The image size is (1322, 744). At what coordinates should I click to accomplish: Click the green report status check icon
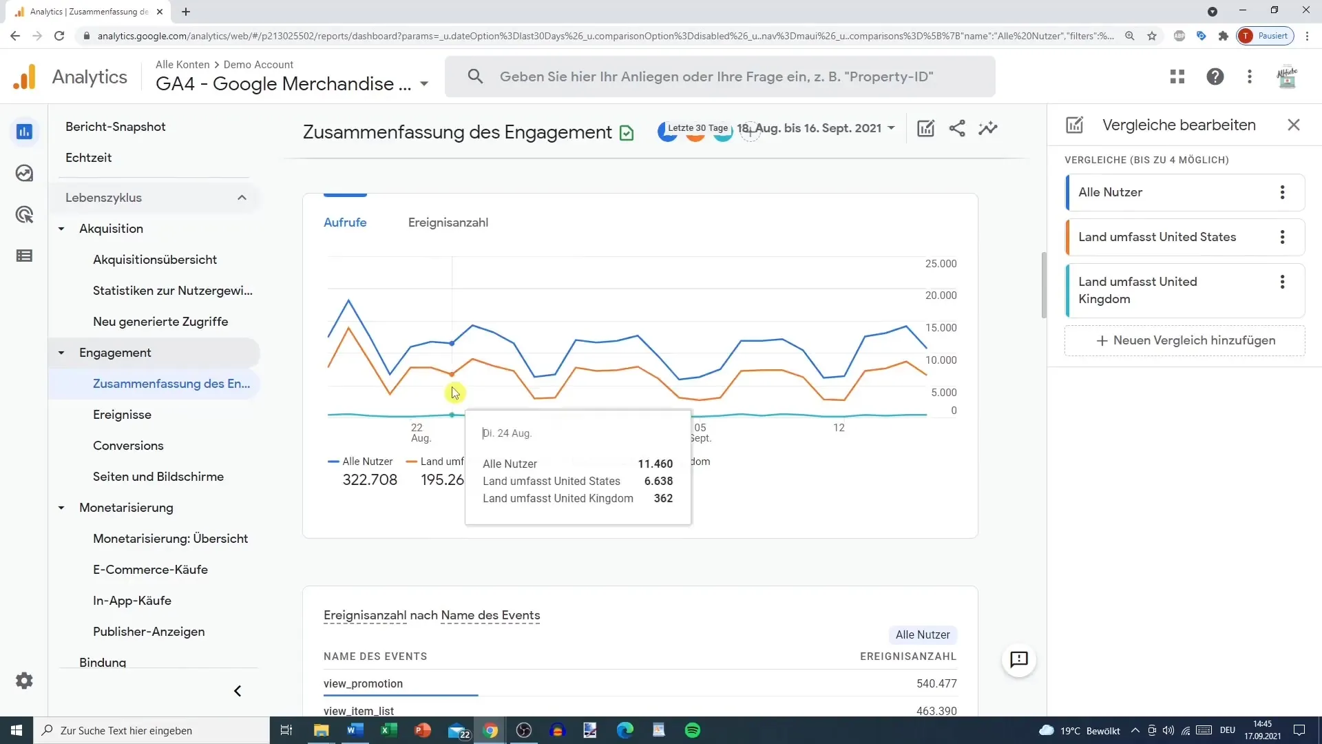[627, 133]
